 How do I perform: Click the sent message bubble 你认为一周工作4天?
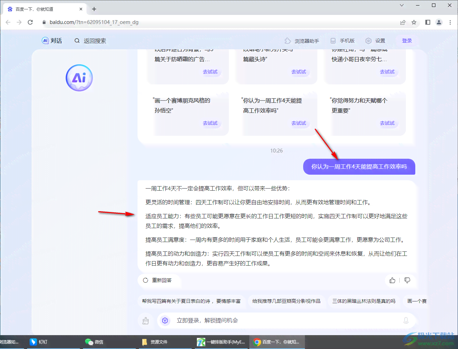click(x=359, y=167)
